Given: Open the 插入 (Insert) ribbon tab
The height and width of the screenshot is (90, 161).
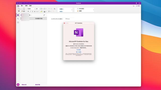Looking at the screenshot, I should (x=22, y=6).
